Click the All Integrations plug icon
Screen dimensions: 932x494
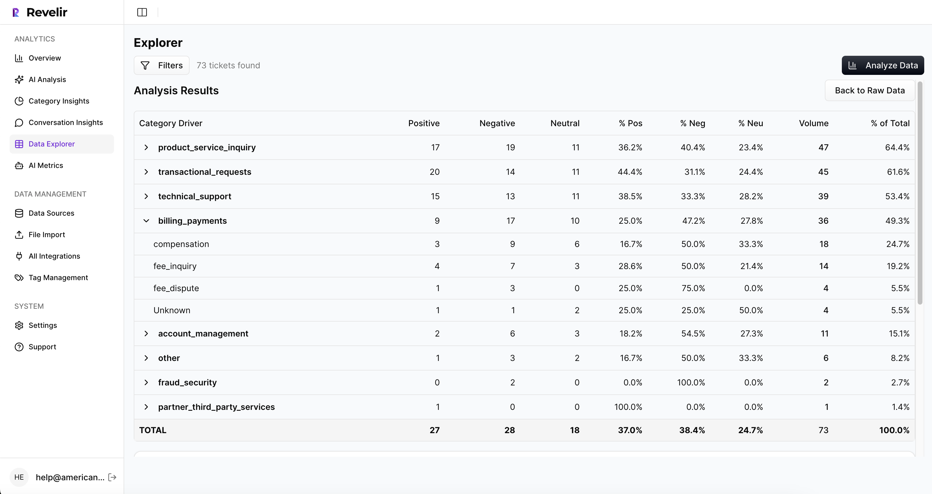pyautogui.click(x=19, y=256)
